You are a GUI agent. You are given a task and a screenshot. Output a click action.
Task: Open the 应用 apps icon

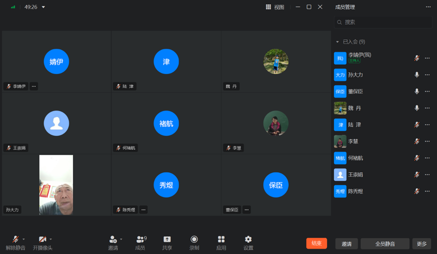(x=221, y=239)
